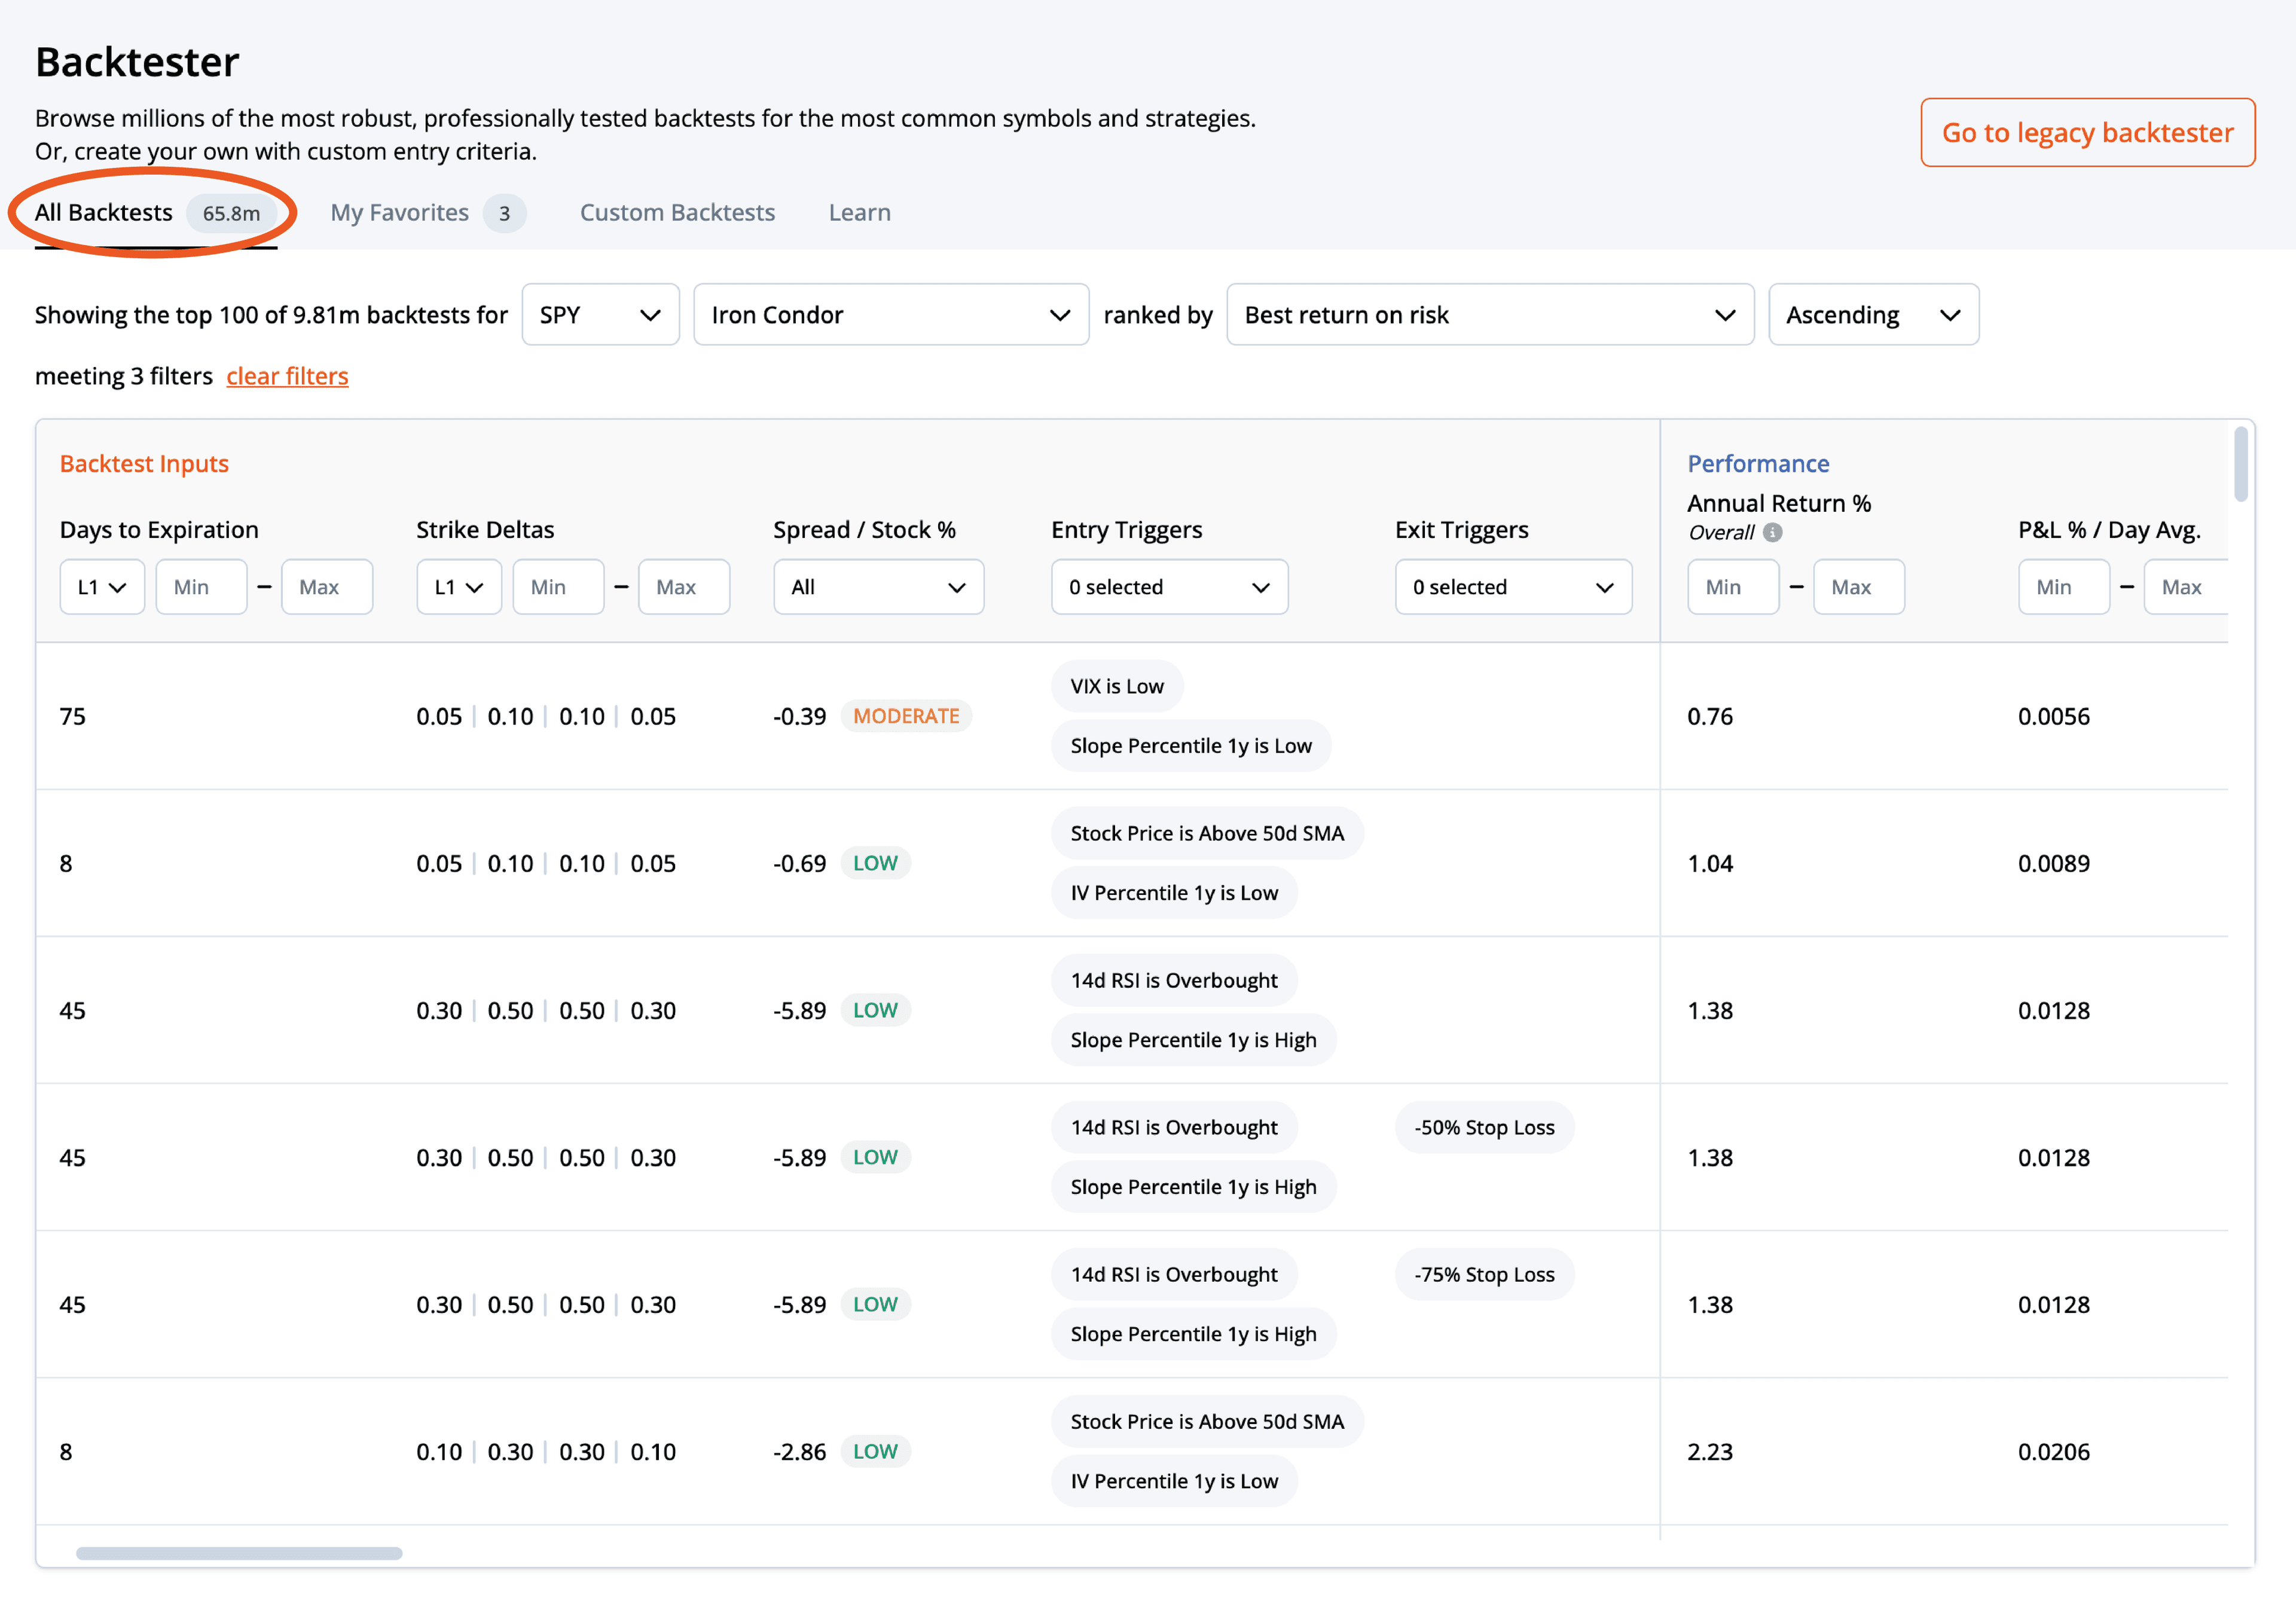The width and height of the screenshot is (2296, 1607).
Task: Open Days to Expiration L1 leg selector
Action: (102, 587)
